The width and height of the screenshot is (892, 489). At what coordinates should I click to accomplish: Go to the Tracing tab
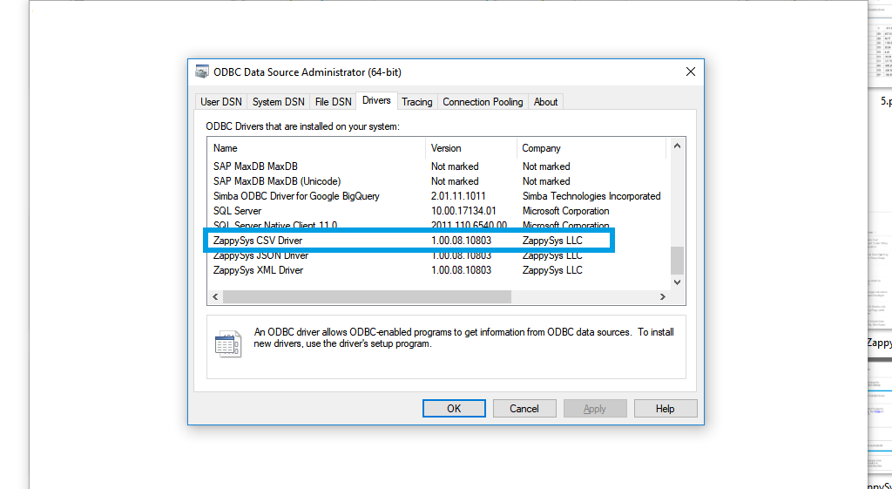point(416,102)
